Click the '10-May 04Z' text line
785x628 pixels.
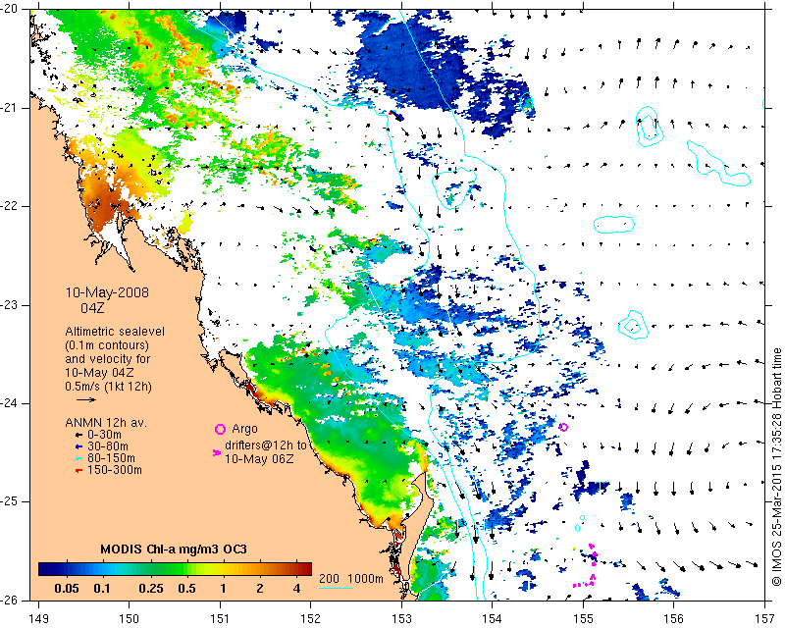(x=99, y=373)
